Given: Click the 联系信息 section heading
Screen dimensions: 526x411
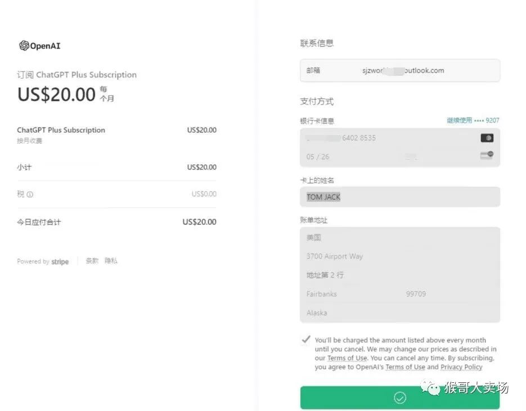Looking at the screenshot, I should tap(317, 43).
